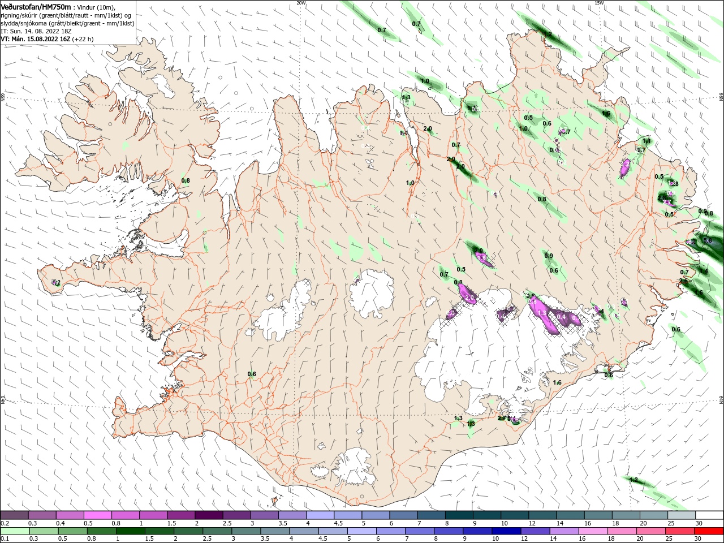Click the 'slydda/snjókoma' header line

point(67,23)
